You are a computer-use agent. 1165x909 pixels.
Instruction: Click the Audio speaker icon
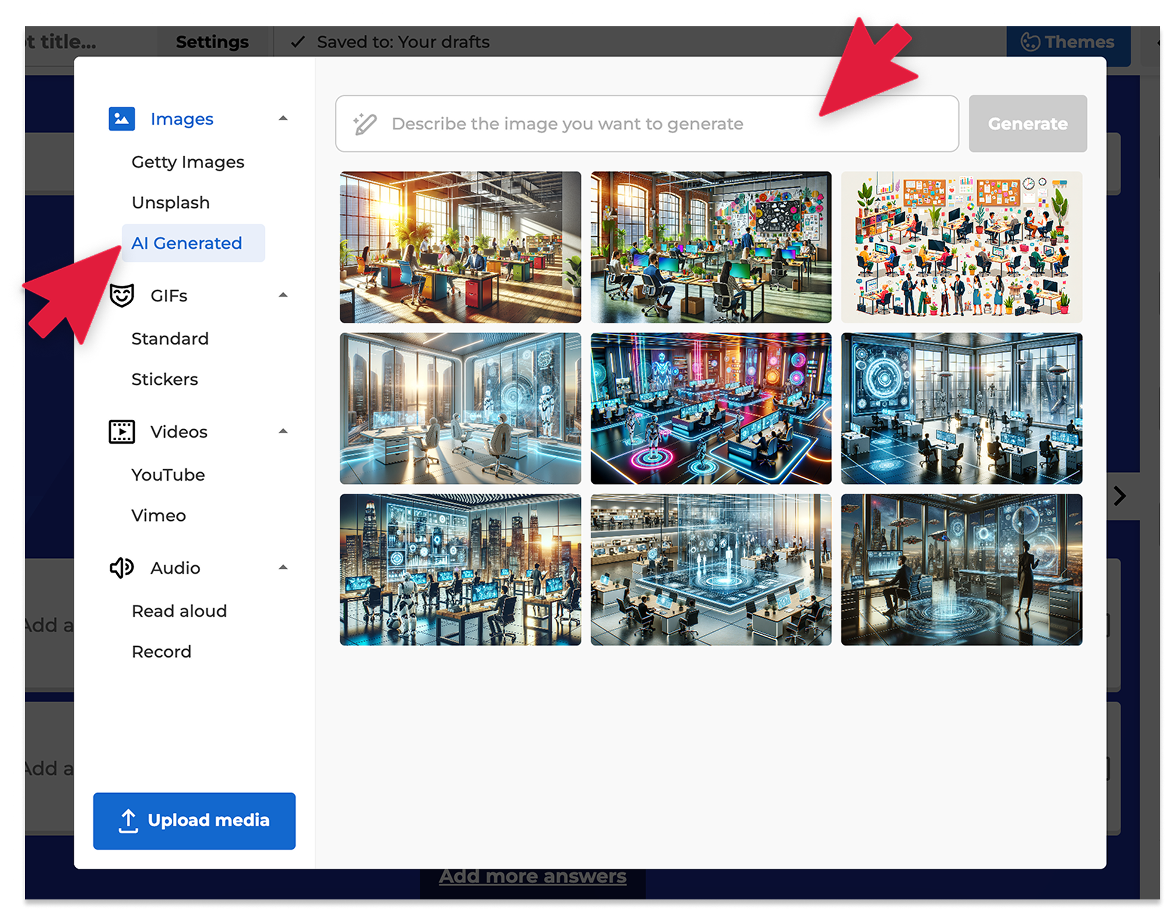(x=121, y=567)
